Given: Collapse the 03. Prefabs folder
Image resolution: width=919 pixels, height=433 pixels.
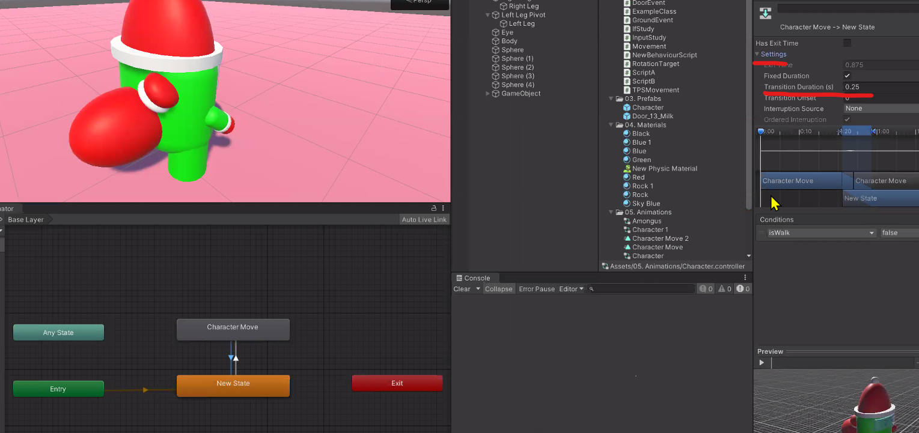Looking at the screenshot, I should pyautogui.click(x=612, y=99).
